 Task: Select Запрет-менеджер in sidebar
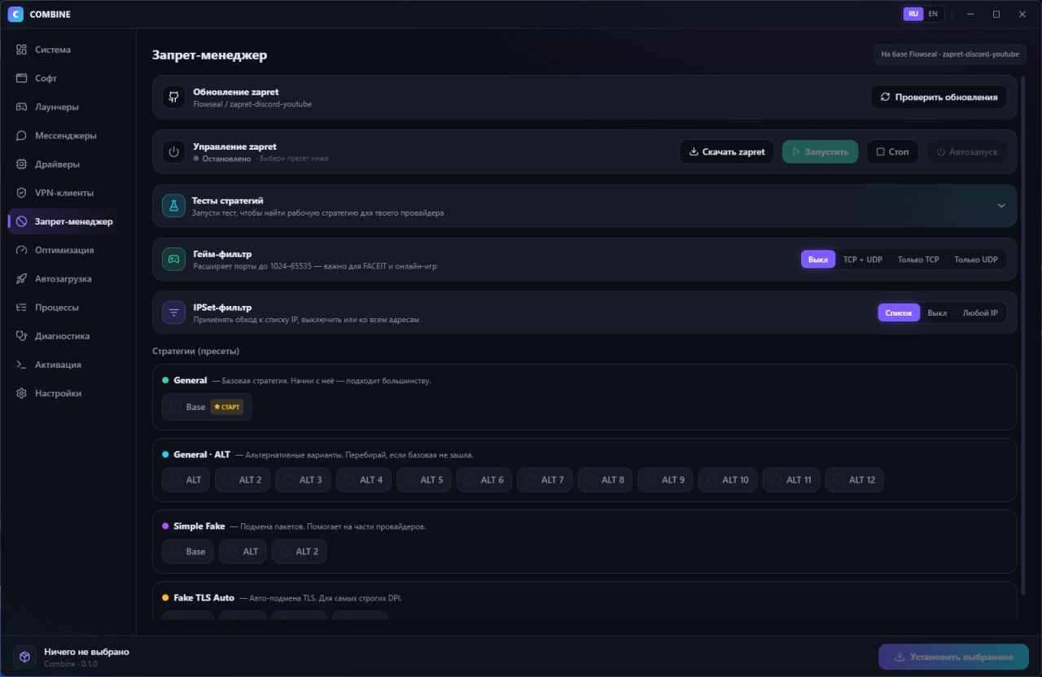click(x=68, y=221)
